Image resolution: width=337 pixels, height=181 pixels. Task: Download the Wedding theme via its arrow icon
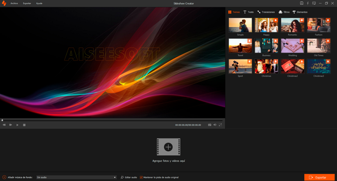(302, 41)
